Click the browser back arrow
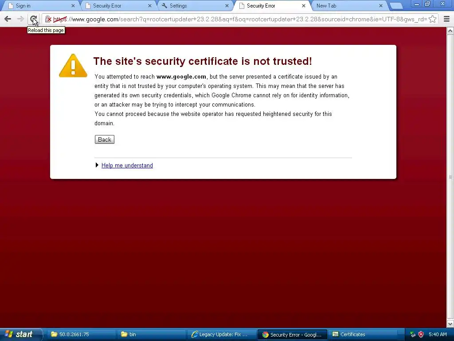The height and width of the screenshot is (341, 454). [x=8, y=19]
